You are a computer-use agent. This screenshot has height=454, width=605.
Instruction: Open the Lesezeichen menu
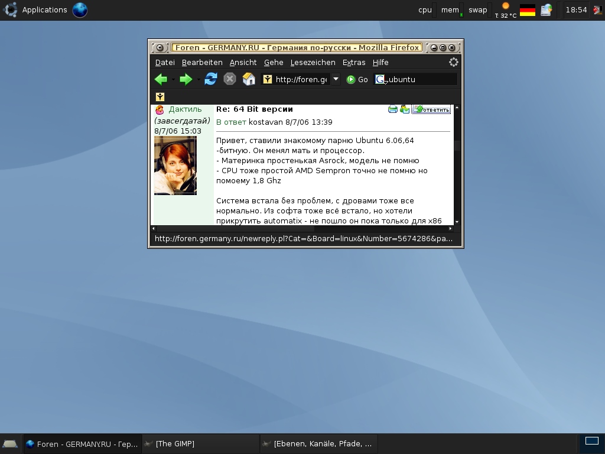(313, 63)
